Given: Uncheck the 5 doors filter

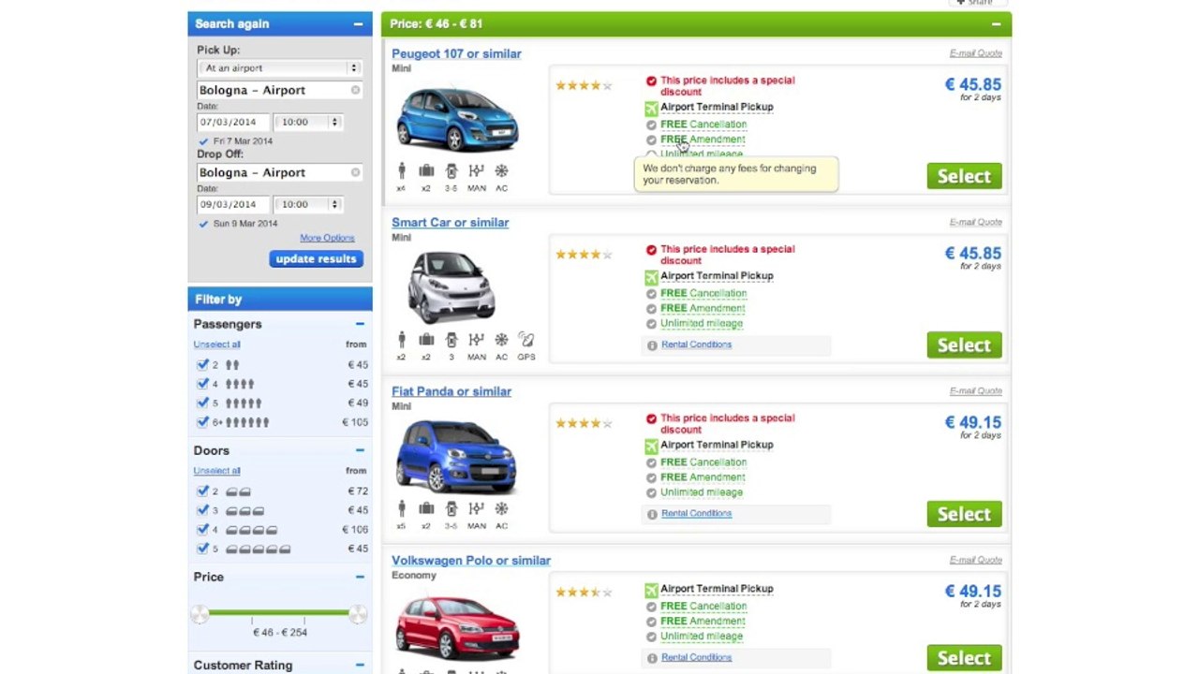Looking at the screenshot, I should (x=202, y=549).
